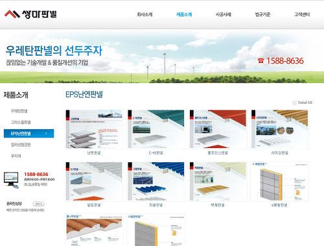The width and height of the screenshot is (324, 246).
Task: Open the 볼트리스판넬 thumbnail with red roof
Action: point(218,129)
